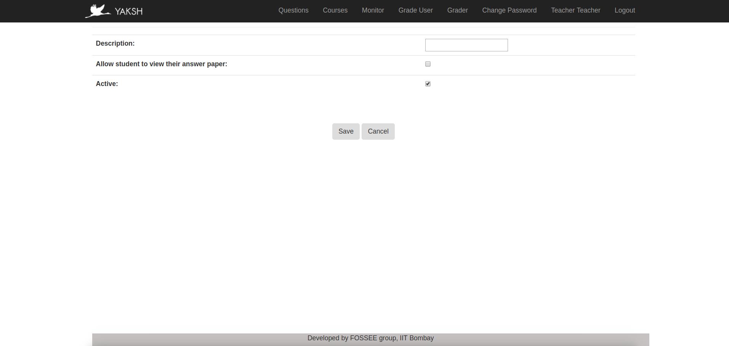Enable Allow student to view answer paper
The height and width of the screenshot is (346, 729).
tap(428, 64)
